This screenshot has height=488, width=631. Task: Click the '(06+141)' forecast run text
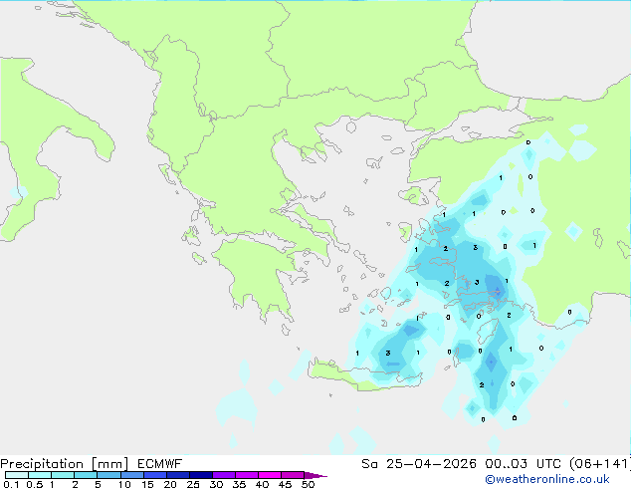[601, 464]
